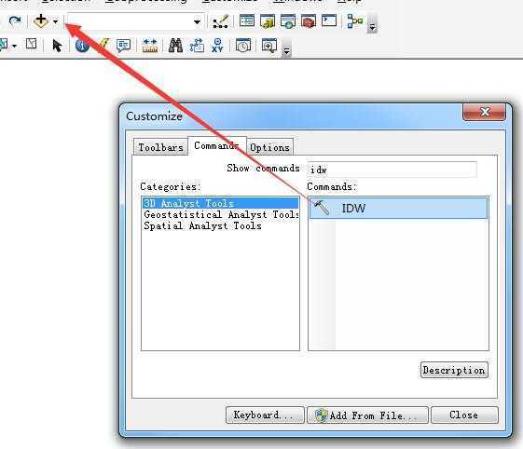Open the Time Slider window icon
Image resolution: width=523 pixels, height=449 pixels.
pyautogui.click(x=243, y=46)
